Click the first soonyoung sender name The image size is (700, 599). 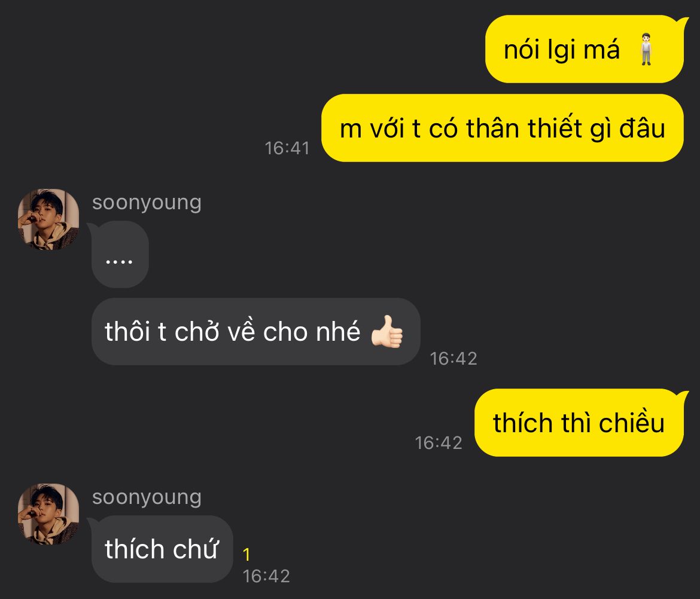tap(147, 202)
